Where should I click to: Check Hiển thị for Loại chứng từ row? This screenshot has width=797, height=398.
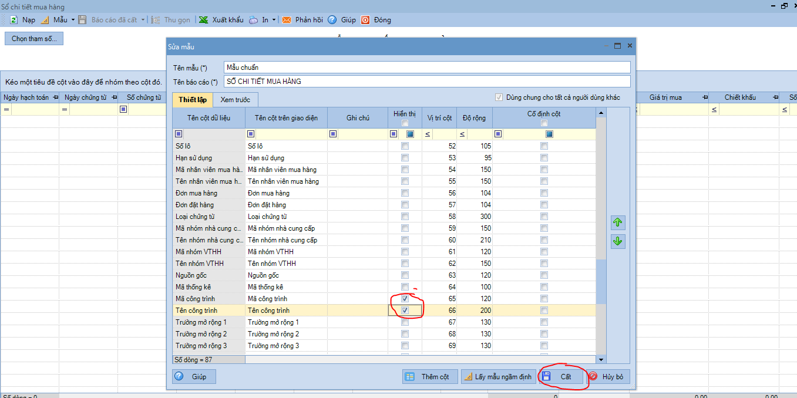[405, 217]
